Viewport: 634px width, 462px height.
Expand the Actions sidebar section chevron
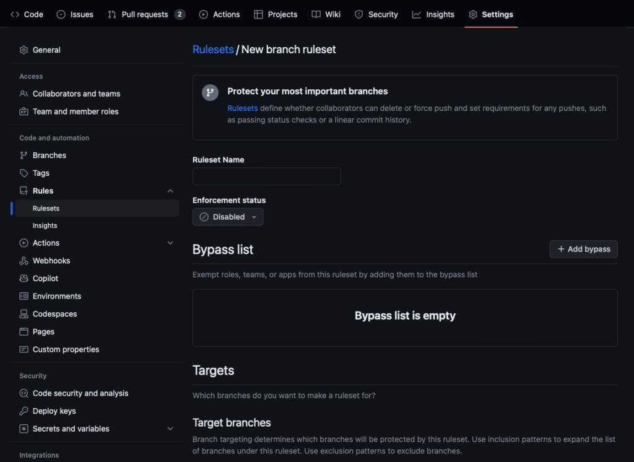[x=170, y=243]
